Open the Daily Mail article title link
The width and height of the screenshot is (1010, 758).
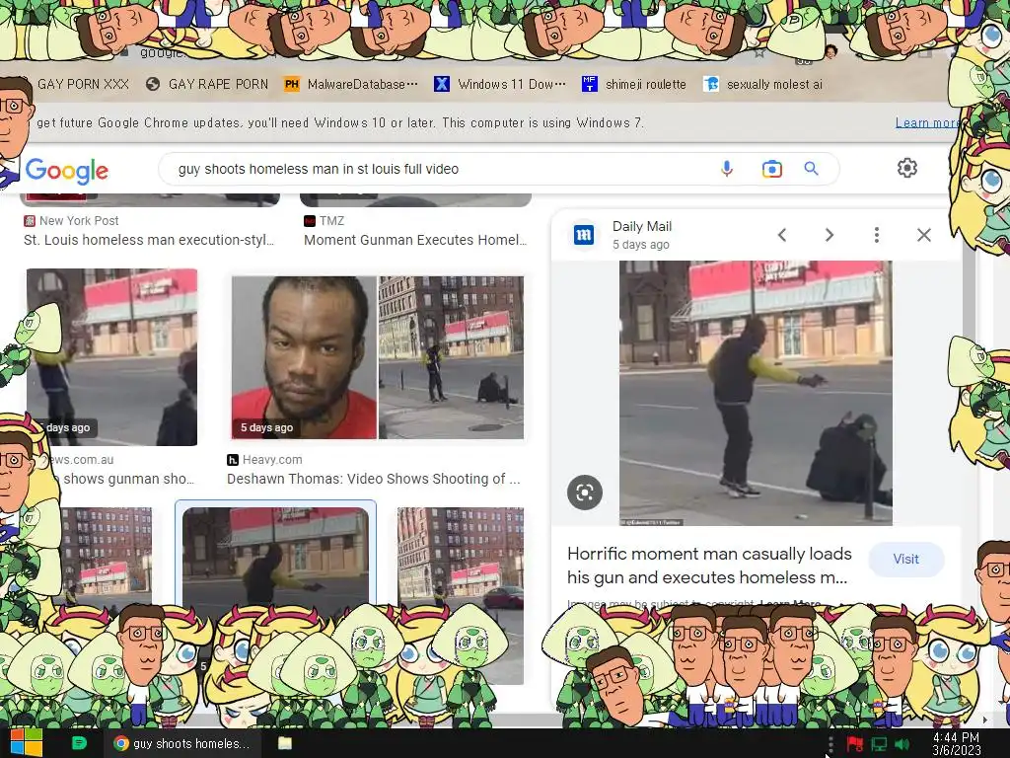(709, 566)
